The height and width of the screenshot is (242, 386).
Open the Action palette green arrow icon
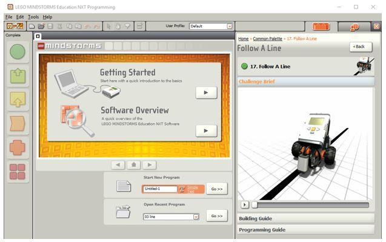pyautogui.click(x=18, y=76)
